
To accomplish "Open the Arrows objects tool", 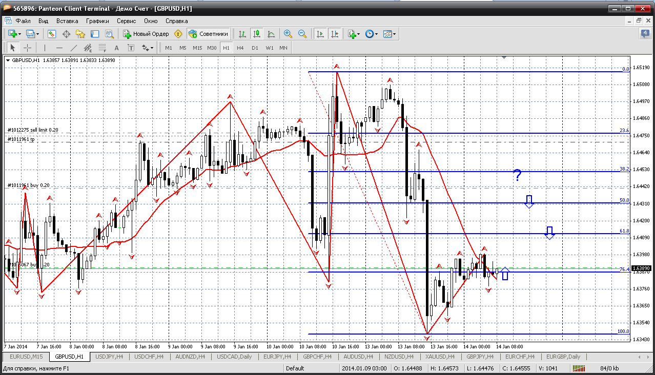I will pos(145,48).
